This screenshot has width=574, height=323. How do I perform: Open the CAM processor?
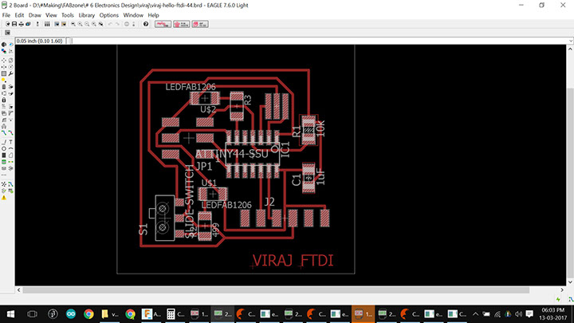[x=28, y=24]
